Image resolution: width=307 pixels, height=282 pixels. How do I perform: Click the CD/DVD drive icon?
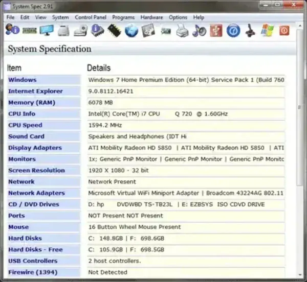point(80,31)
